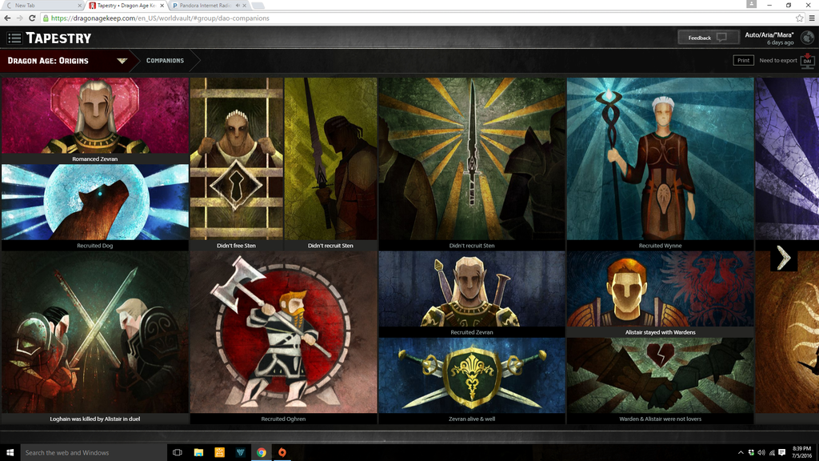Open the Chrome menu icon

pyautogui.click(x=811, y=18)
